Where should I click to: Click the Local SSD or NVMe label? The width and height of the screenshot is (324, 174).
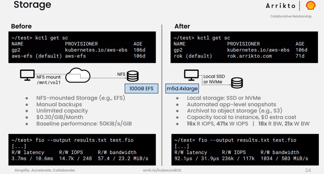coord(214,79)
